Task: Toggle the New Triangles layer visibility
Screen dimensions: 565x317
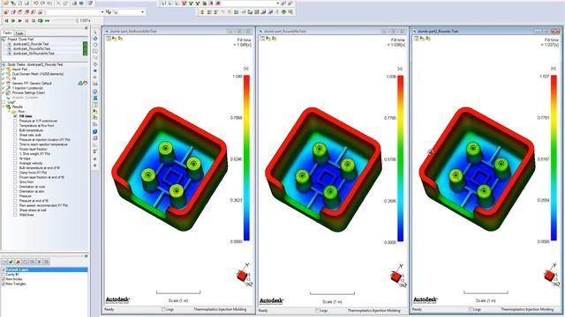Action: click(x=4, y=284)
